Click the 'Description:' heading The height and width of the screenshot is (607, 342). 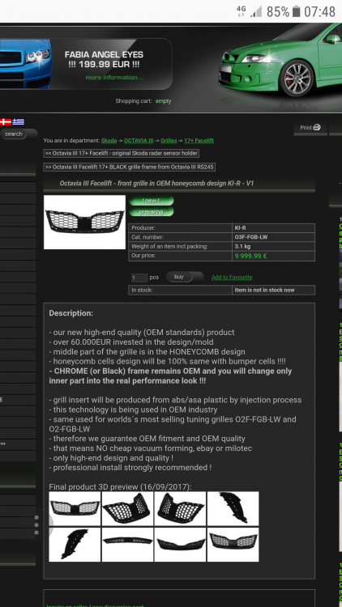(x=71, y=312)
